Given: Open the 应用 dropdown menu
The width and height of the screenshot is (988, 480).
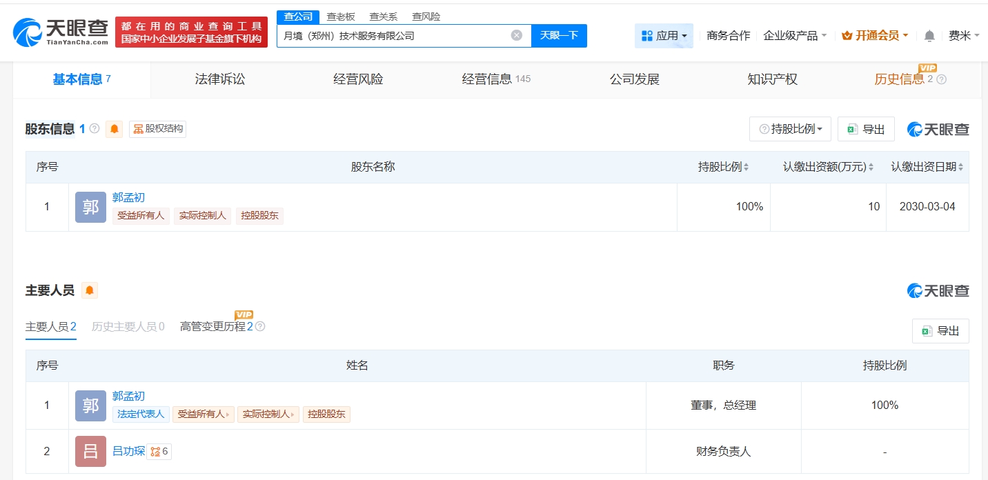Looking at the screenshot, I should [x=664, y=36].
